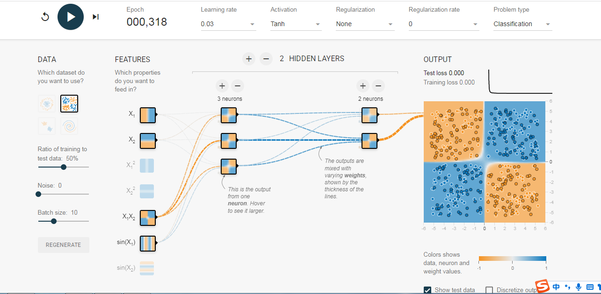
Task: Click the REGENERATE button
Action: tap(63, 245)
